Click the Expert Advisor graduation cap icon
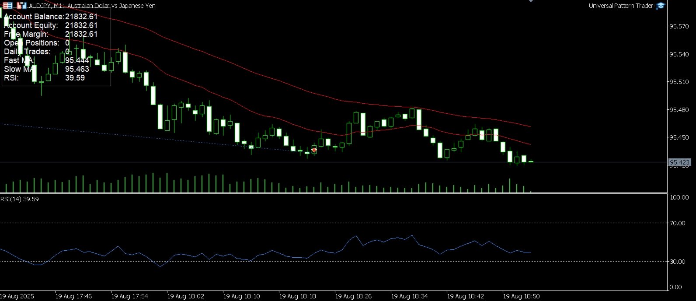The width and height of the screenshot is (696, 301). [x=661, y=6]
